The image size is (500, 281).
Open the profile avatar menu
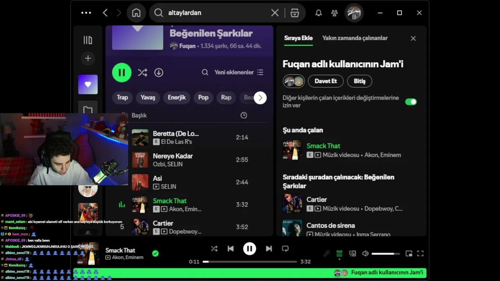coord(354,13)
